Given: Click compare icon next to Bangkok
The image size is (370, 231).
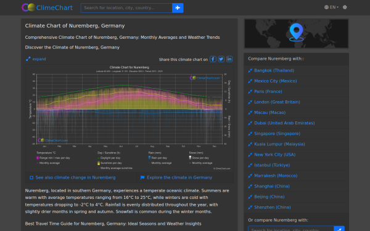Looking at the screenshot, I should tap(250, 70).
